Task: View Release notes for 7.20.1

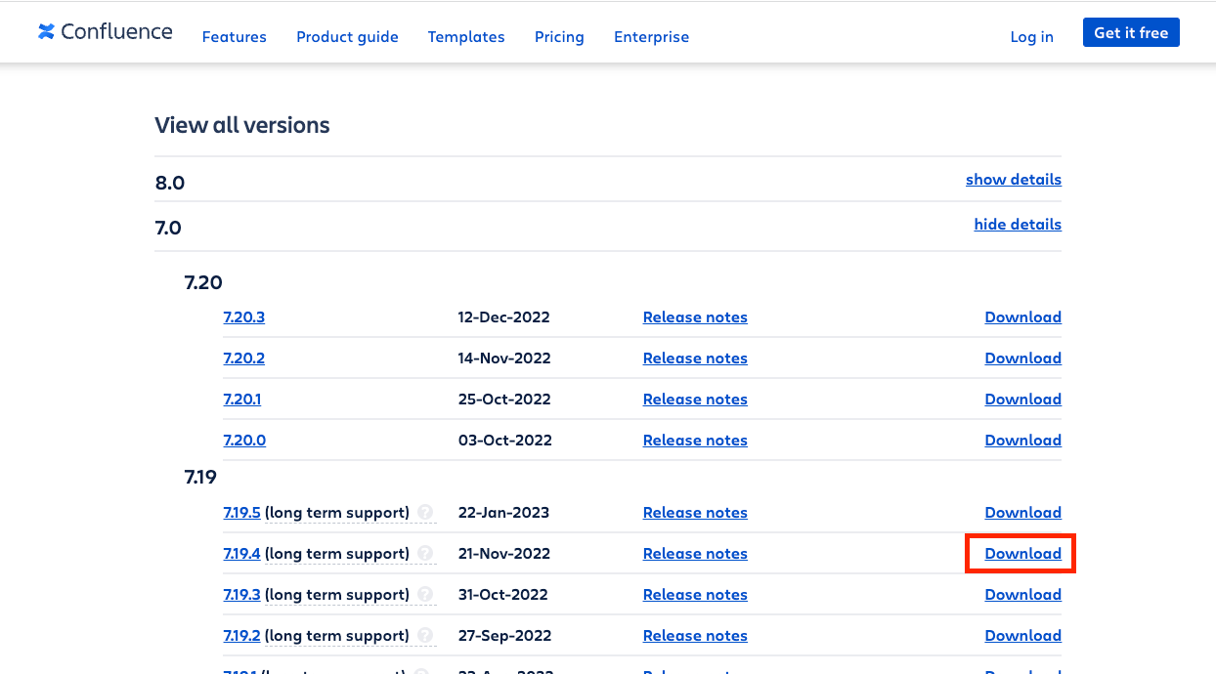Action: [695, 400]
